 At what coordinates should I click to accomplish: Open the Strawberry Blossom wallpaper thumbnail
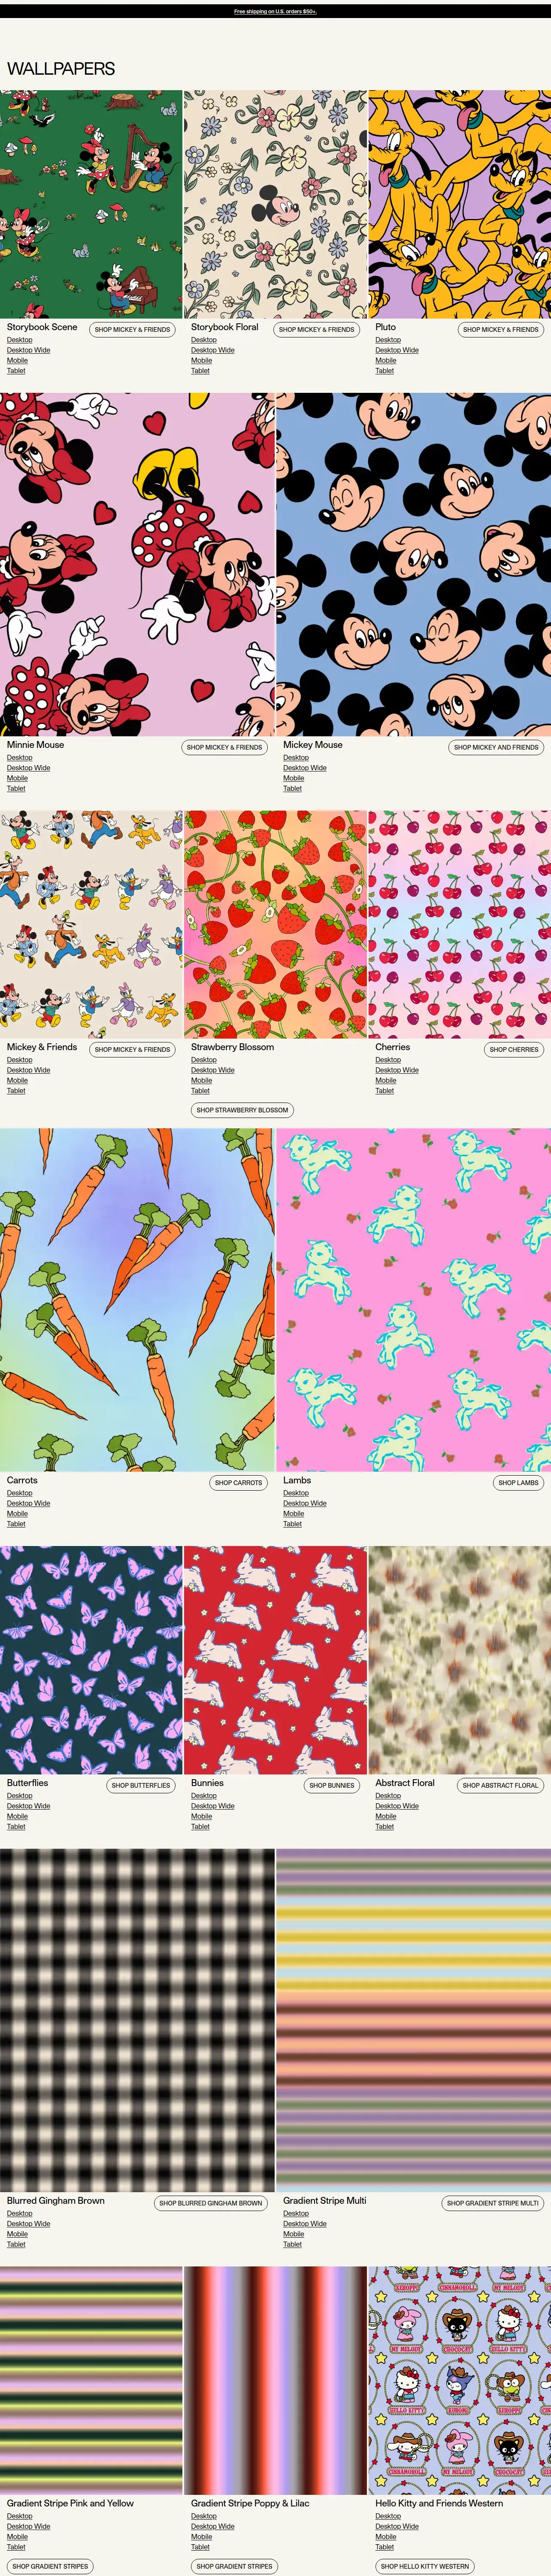[276, 924]
